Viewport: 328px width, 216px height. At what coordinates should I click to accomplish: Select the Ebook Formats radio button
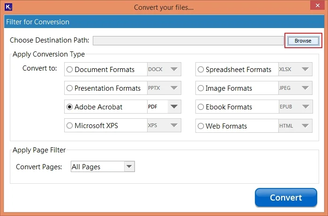pyautogui.click(x=201, y=107)
